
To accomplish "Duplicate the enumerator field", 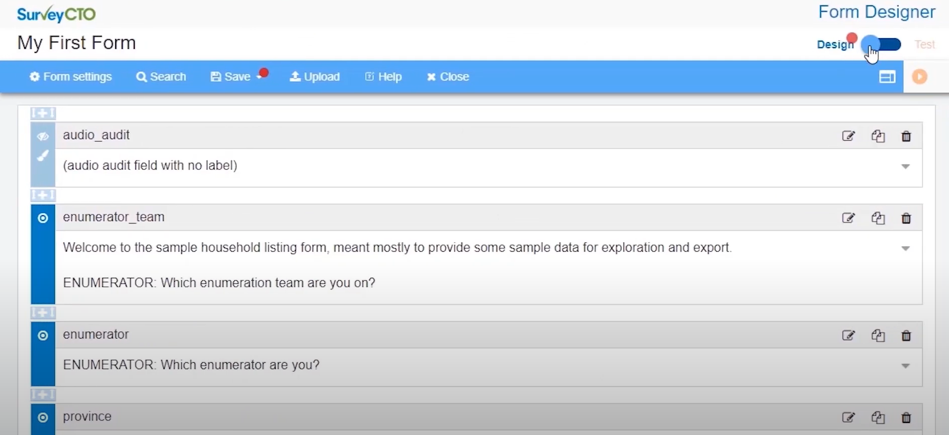I will [878, 336].
